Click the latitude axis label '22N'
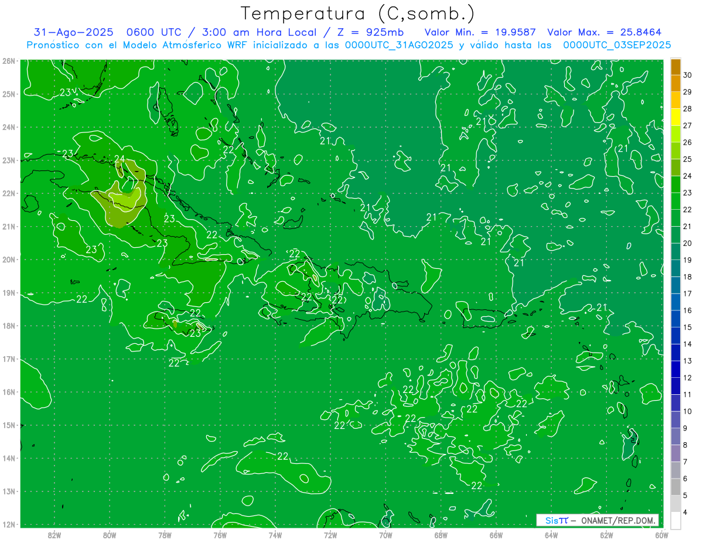Viewport: 703px width, 543px height. [8, 193]
